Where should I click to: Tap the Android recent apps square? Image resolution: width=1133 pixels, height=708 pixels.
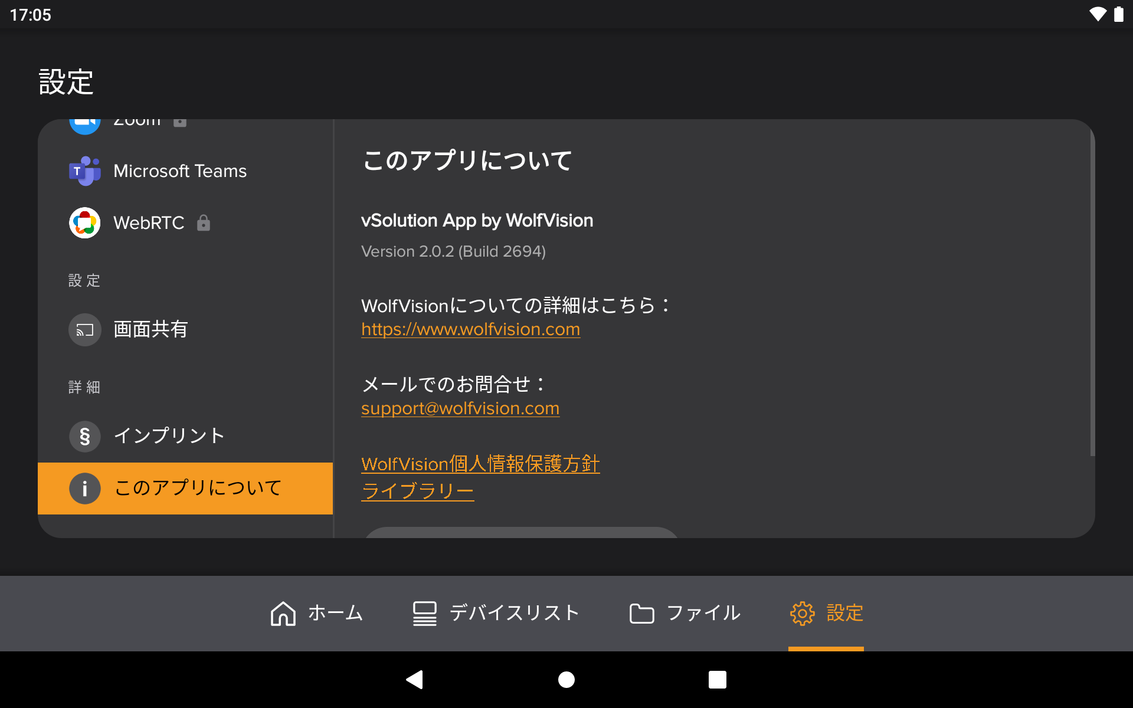pos(718,680)
